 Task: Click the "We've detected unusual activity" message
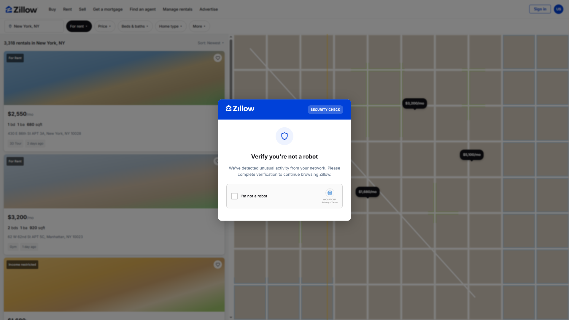pos(284,171)
